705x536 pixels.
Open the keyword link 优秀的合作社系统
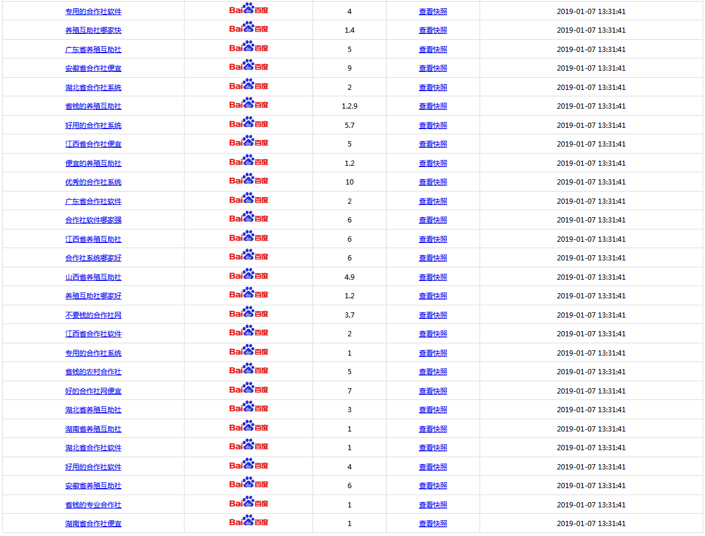93,182
